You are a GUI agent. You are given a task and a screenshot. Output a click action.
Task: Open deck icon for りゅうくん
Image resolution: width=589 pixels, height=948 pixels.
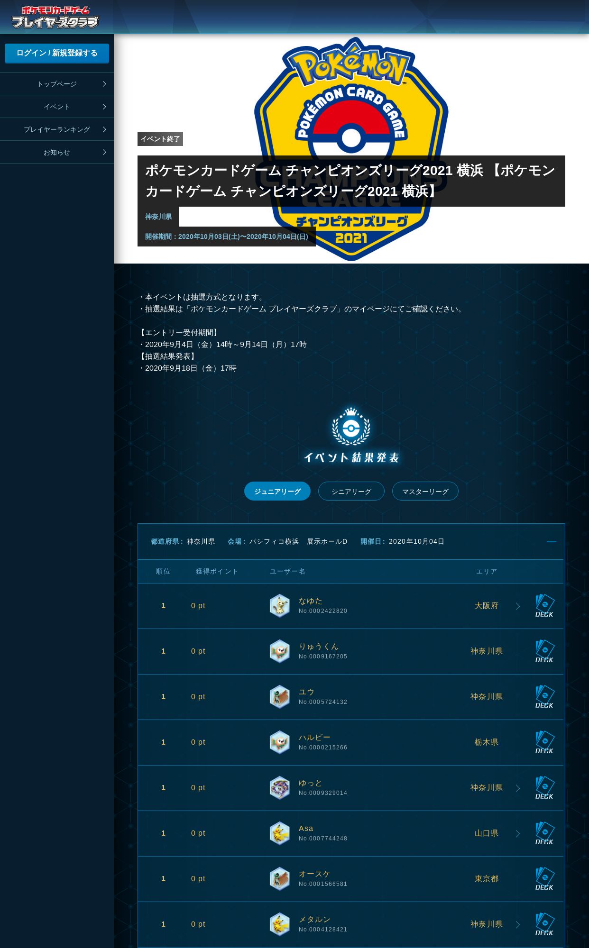pos(544,651)
